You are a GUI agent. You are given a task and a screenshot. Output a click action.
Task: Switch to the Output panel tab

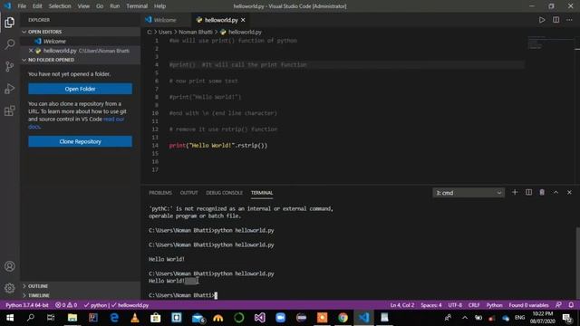click(188, 193)
